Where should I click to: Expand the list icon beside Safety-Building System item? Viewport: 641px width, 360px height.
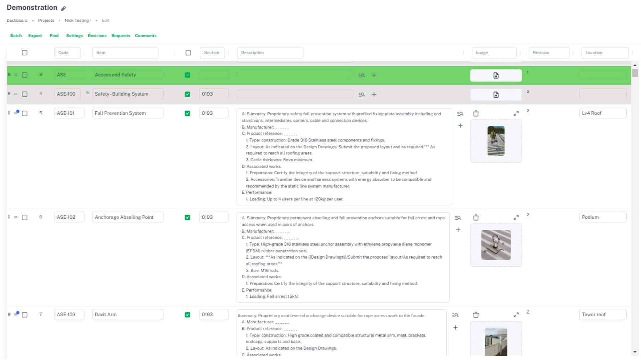tap(87, 93)
